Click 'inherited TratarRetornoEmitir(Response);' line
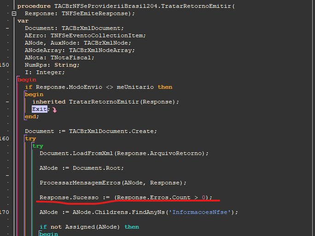The width and height of the screenshot is (315, 236). tap(105, 102)
